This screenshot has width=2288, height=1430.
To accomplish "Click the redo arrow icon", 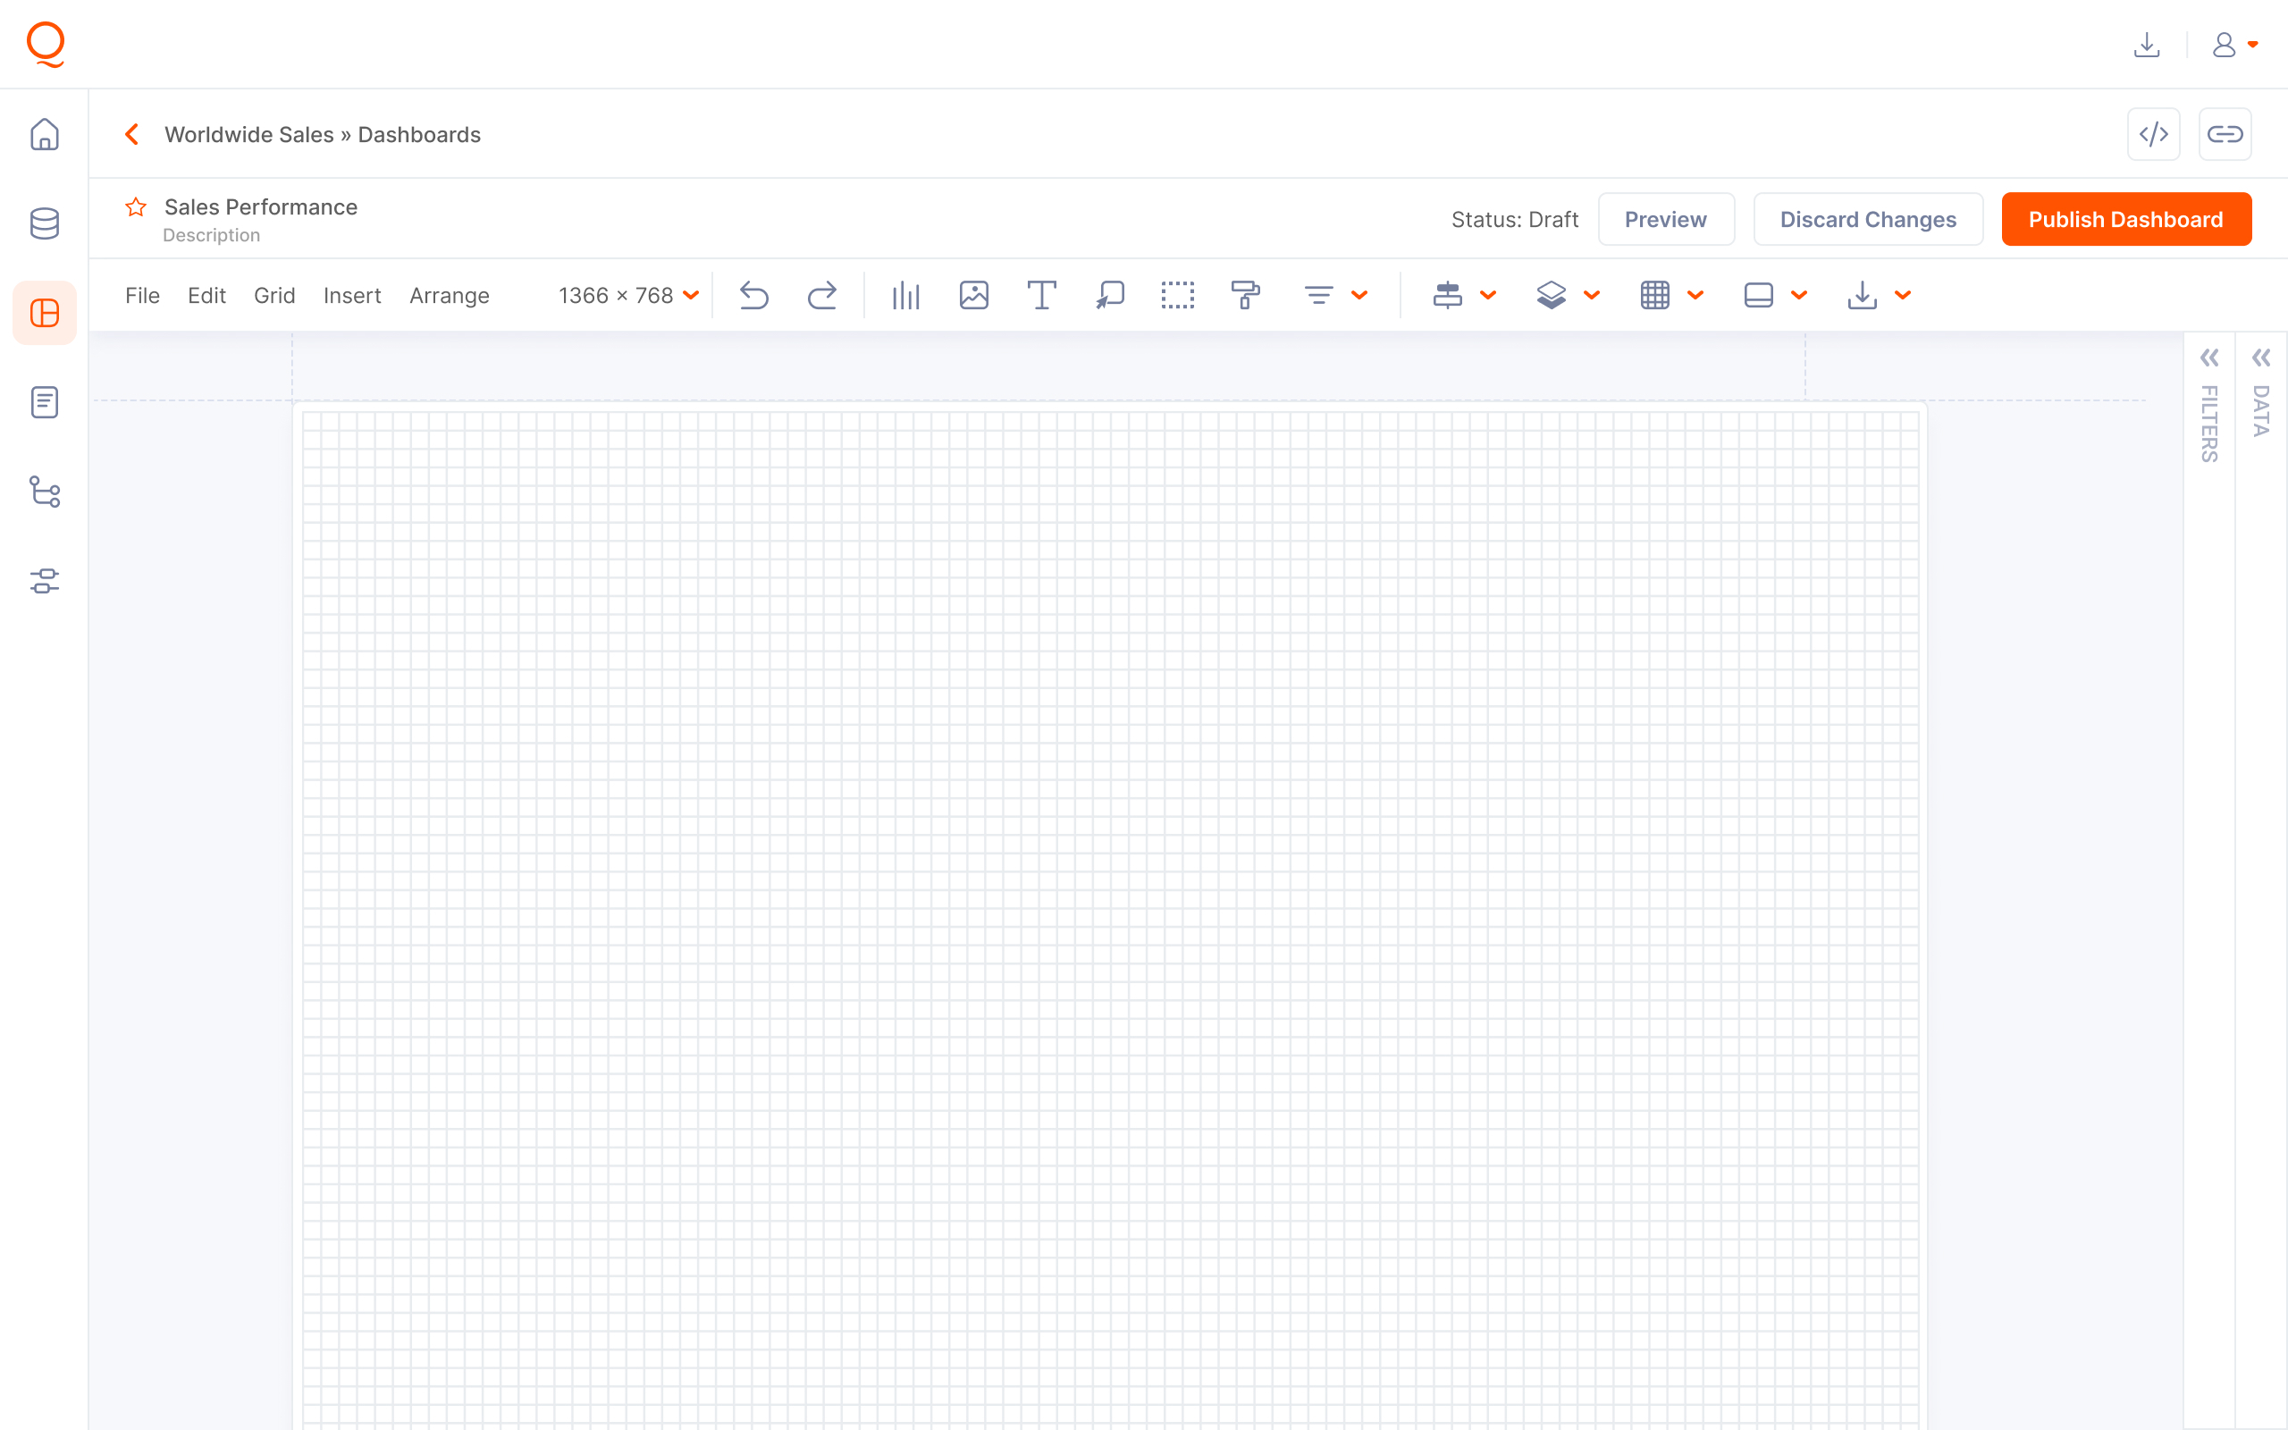I will [821, 295].
